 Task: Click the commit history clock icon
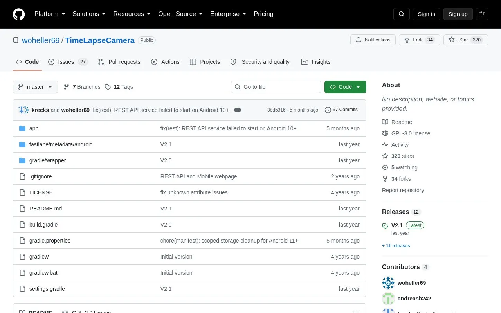pos(328,110)
